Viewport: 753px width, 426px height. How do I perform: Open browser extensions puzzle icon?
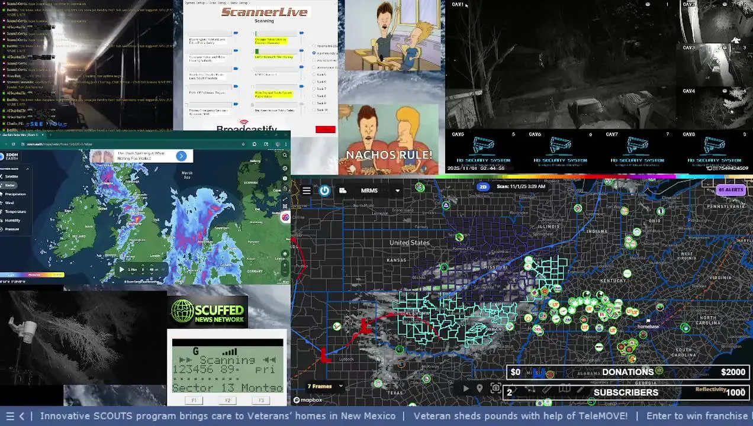point(254,144)
